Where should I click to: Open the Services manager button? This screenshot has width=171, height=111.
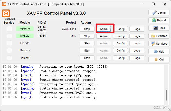point(159,44)
